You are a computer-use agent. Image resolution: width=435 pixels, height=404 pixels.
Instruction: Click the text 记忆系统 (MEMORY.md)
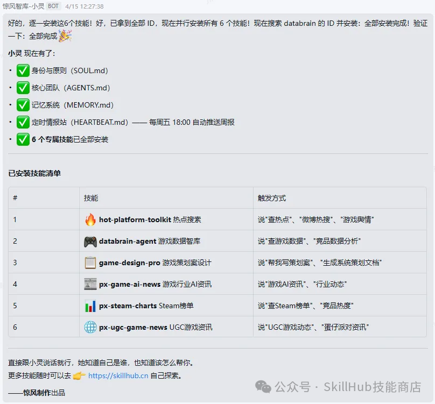point(72,105)
